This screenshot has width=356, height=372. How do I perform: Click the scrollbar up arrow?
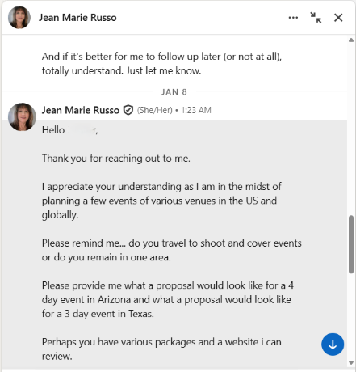[351, 40]
